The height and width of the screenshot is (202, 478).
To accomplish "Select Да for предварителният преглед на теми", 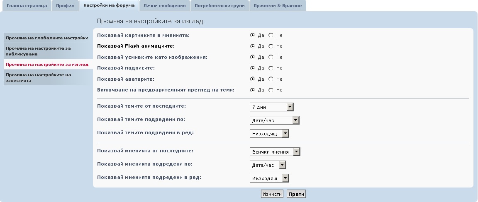I will tap(252, 90).
